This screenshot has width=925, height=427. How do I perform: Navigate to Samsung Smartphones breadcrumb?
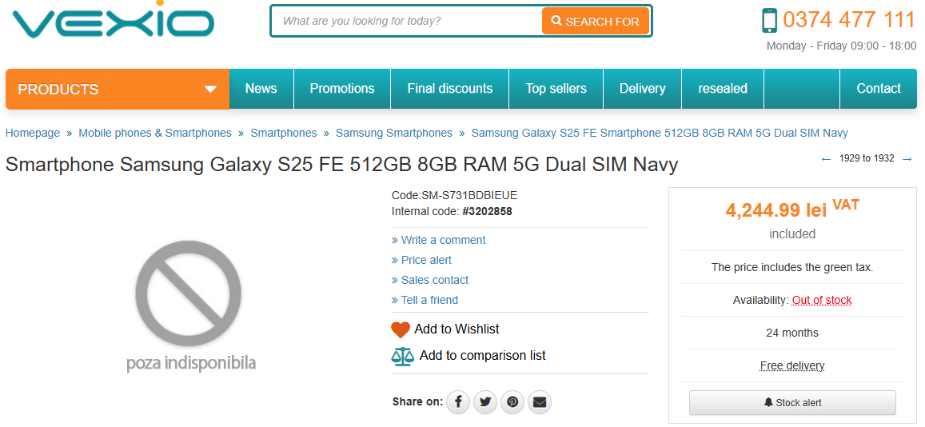tap(394, 133)
